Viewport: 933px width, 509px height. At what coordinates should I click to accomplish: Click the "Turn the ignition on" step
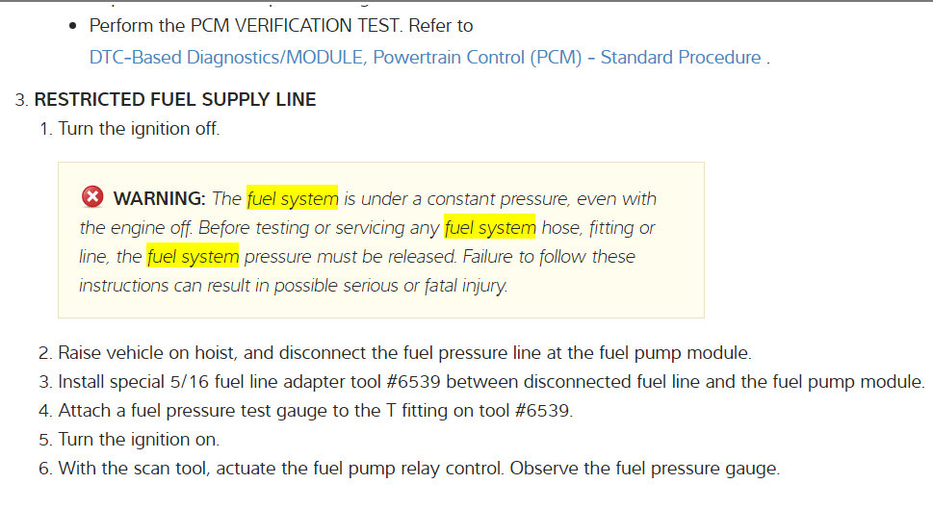(139, 440)
